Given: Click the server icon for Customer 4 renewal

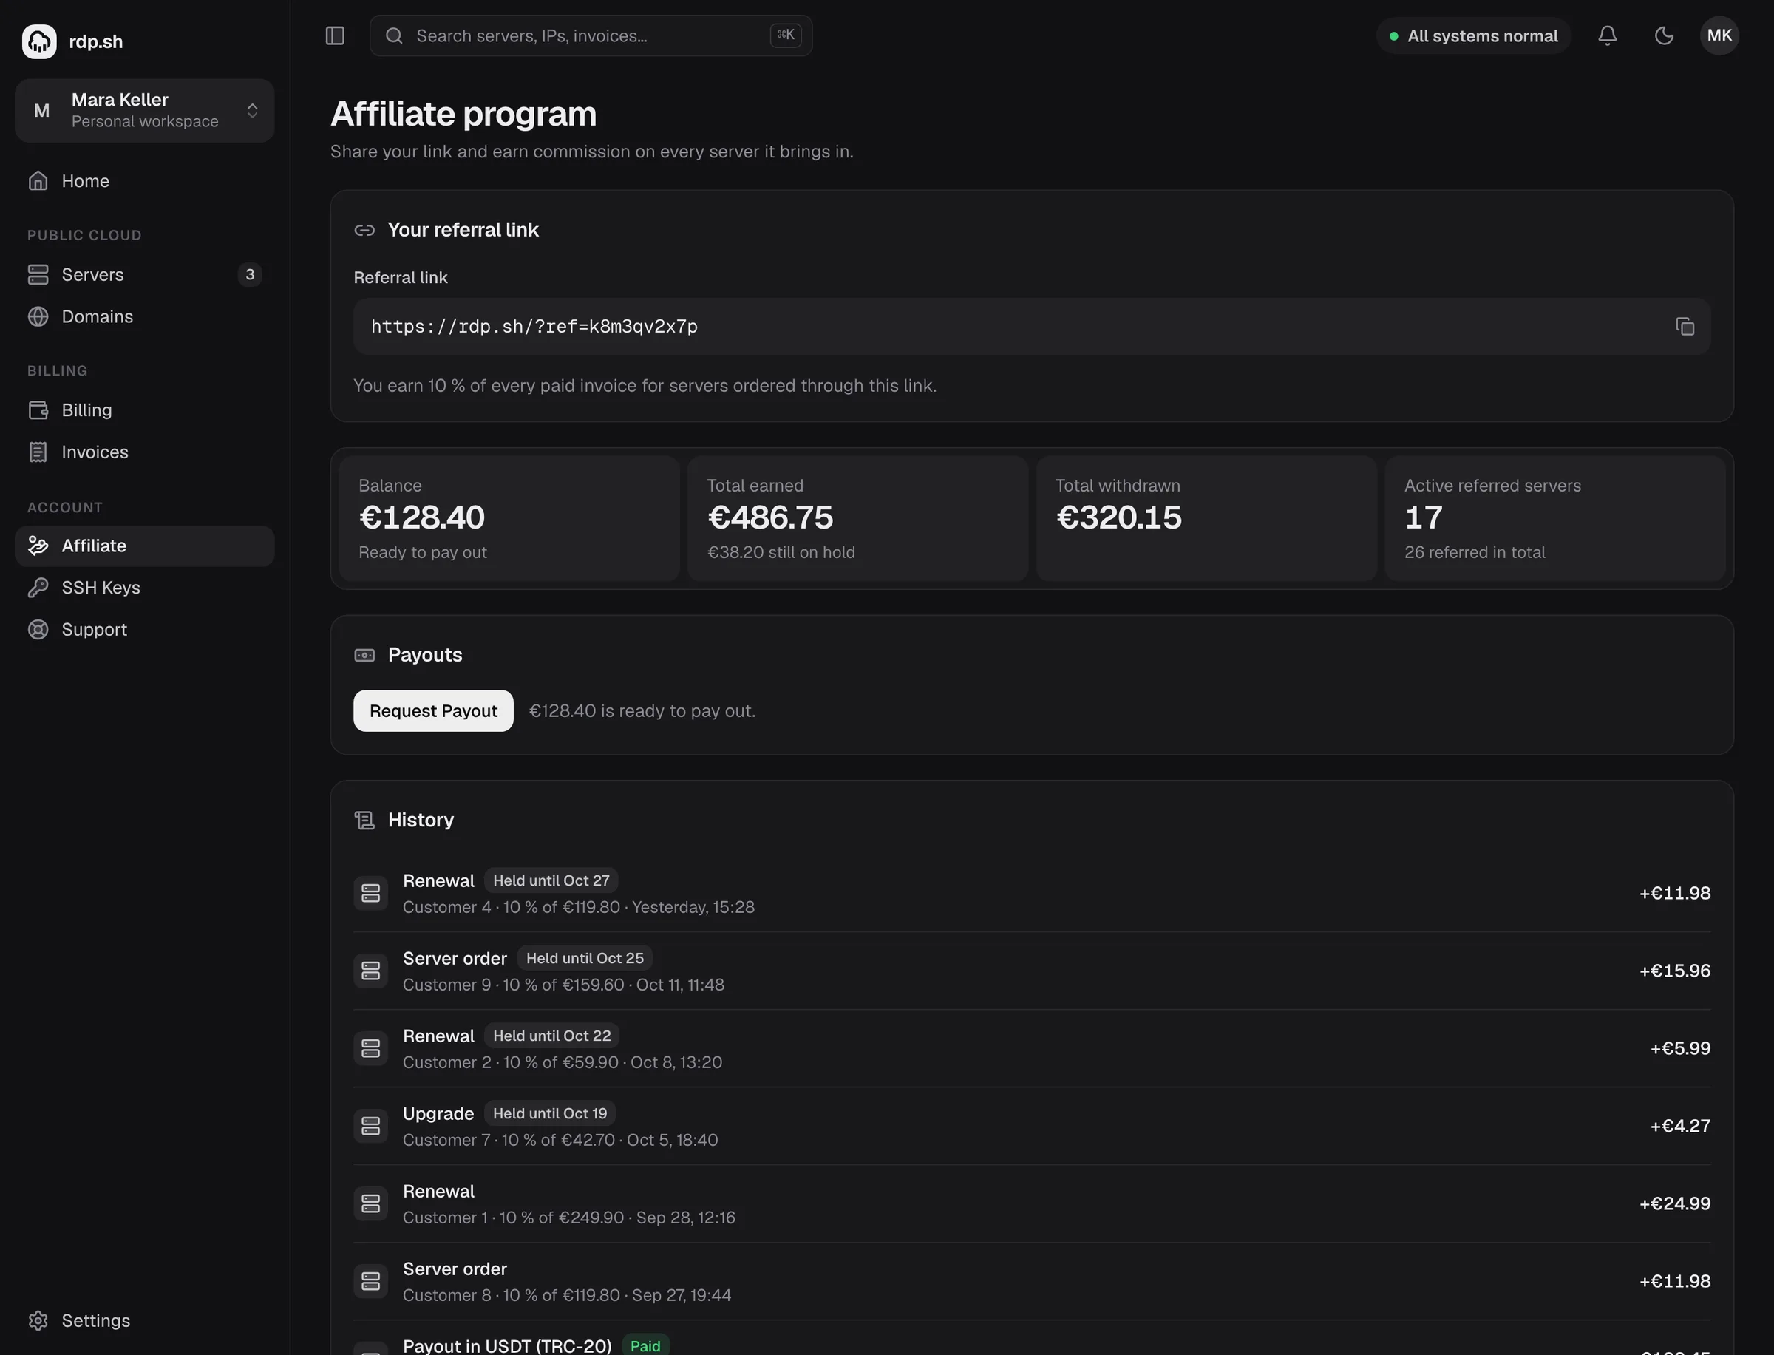Looking at the screenshot, I should click(x=371, y=893).
